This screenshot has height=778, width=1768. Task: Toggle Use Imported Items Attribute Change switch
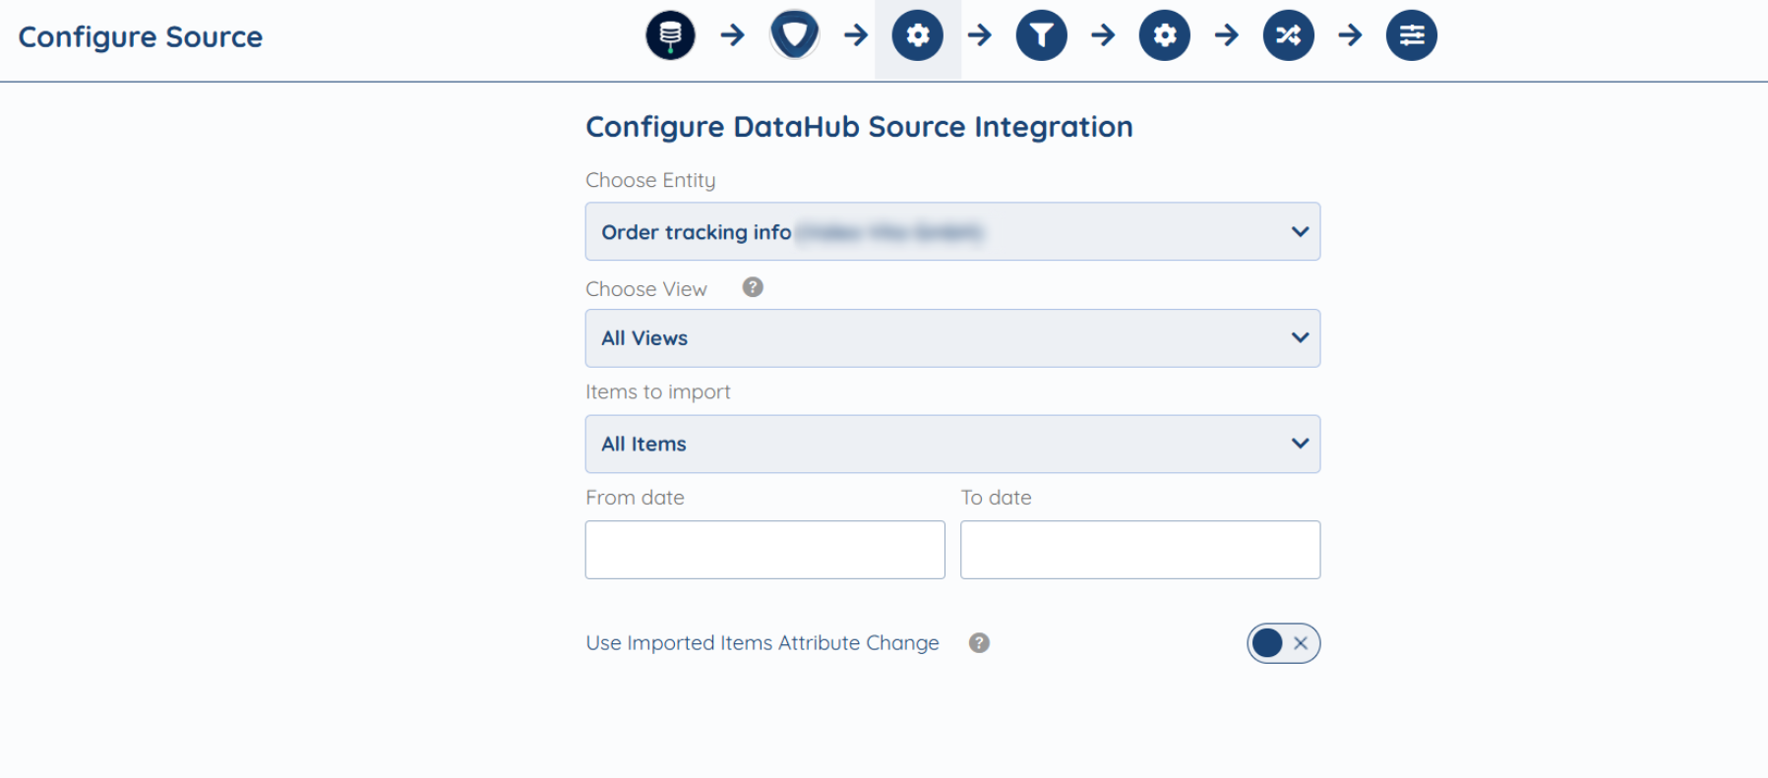click(1283, 643)
